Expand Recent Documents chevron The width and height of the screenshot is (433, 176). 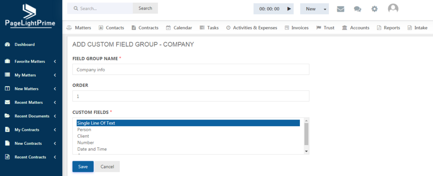(55, 116)
